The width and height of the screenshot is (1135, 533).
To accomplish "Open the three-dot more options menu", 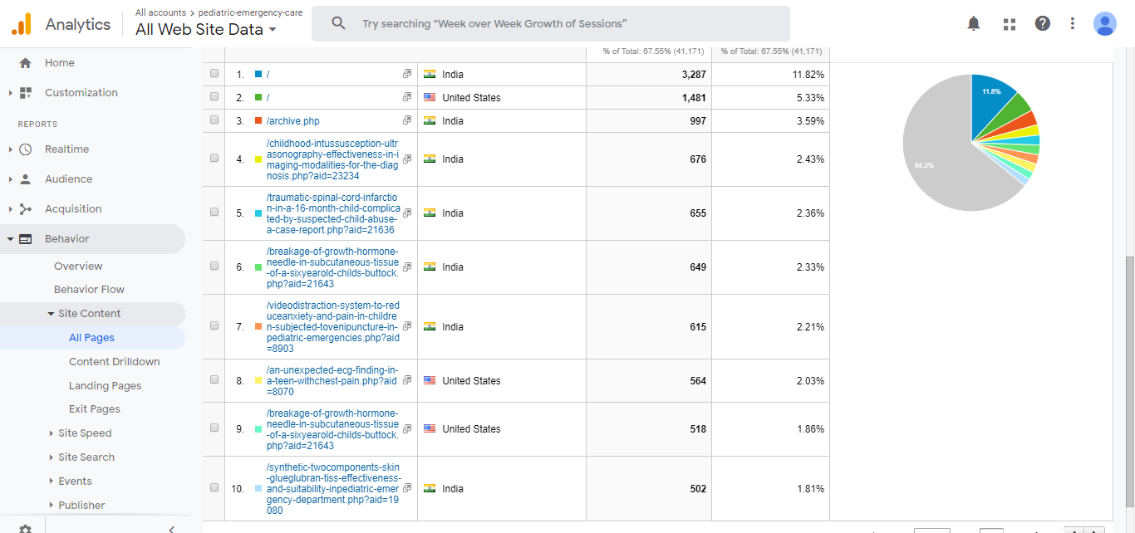I will click(1073, 24).
